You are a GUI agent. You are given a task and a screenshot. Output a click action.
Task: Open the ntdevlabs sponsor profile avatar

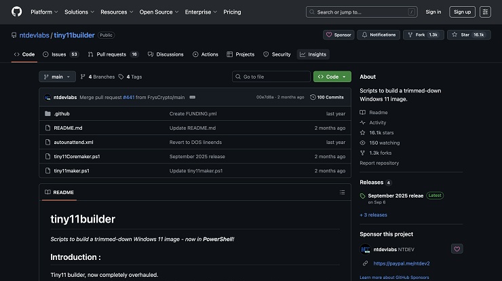(x=365, y=249)
